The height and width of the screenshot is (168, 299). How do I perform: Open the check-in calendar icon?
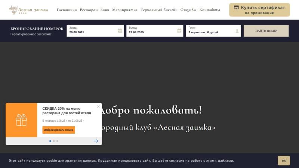click(120, 31)
